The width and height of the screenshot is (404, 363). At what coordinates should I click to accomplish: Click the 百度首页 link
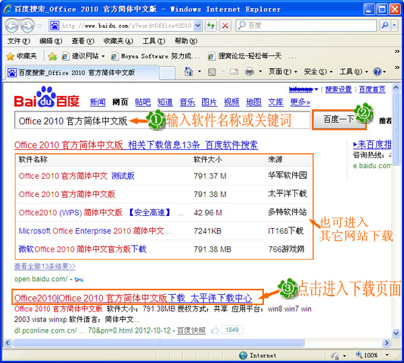(x=372, y=90)
